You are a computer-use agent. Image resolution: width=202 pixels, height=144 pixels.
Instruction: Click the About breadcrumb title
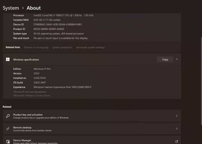tap(34, 8)
